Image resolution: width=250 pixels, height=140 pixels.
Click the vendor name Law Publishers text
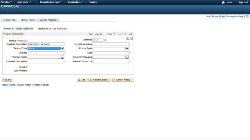60,28
